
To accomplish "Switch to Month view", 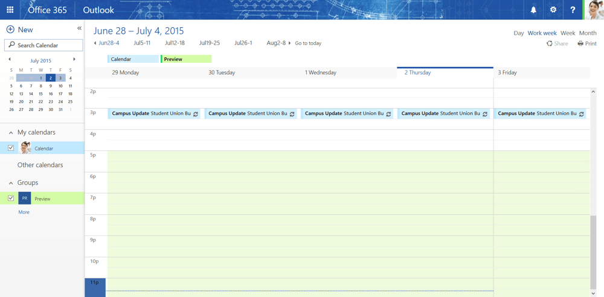I will point(587,33).
